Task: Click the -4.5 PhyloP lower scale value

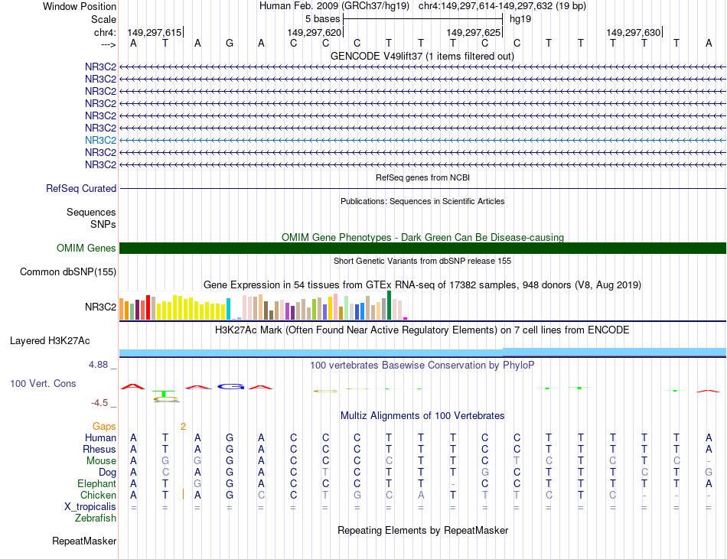Action: point(99,403)
